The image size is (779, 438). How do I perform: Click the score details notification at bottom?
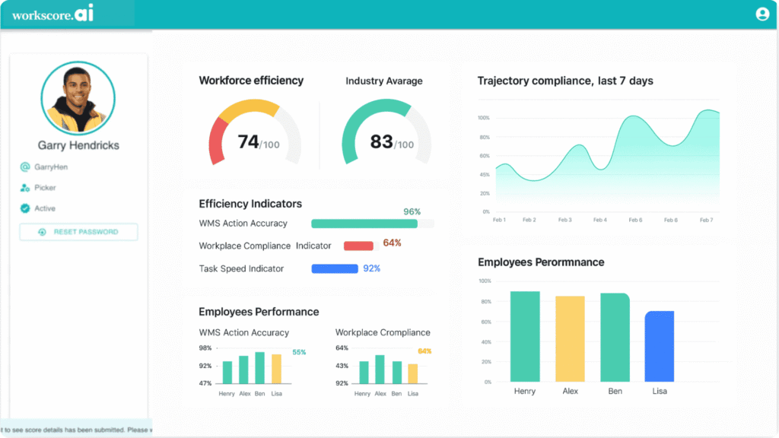pos(76,430)
